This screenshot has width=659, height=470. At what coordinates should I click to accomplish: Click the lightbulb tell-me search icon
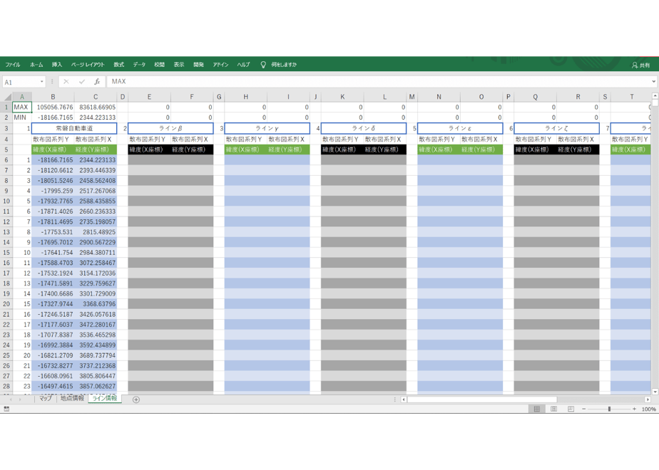[x=263, y=65]
